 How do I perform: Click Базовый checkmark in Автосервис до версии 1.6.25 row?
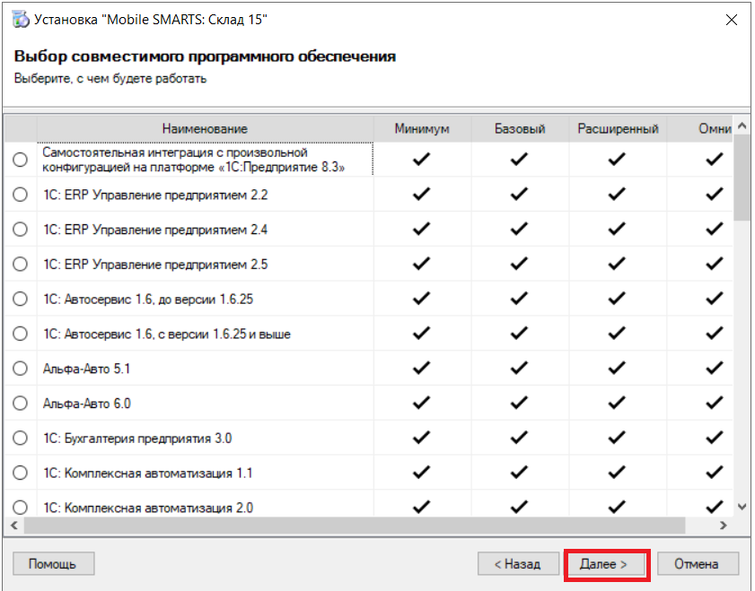click(x=519, y=299)
